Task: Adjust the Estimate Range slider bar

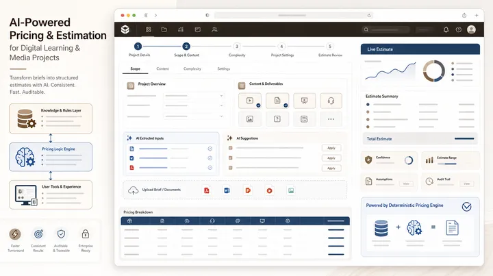Action: click(446, 164)
